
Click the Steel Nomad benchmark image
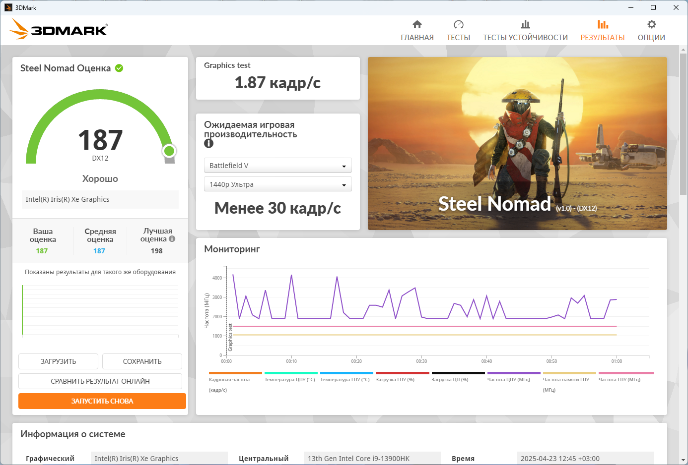pyautogui.click(x=517, y=143)
